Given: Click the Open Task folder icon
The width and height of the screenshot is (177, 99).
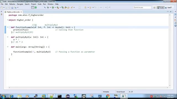Looking at the screenshot, I should click(68, 7).
